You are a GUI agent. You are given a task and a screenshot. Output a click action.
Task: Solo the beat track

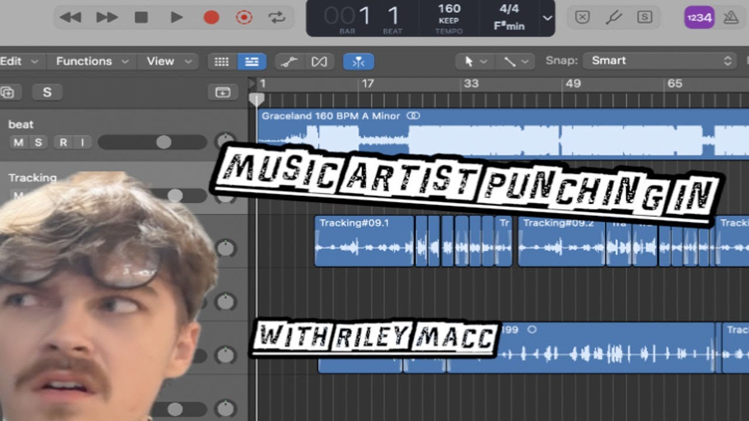[38, 142]
